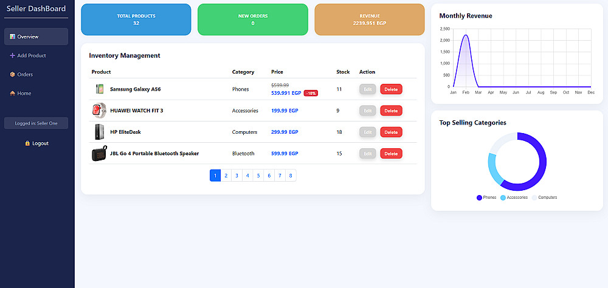Open the New Orders card

click(x=253, y=19)
